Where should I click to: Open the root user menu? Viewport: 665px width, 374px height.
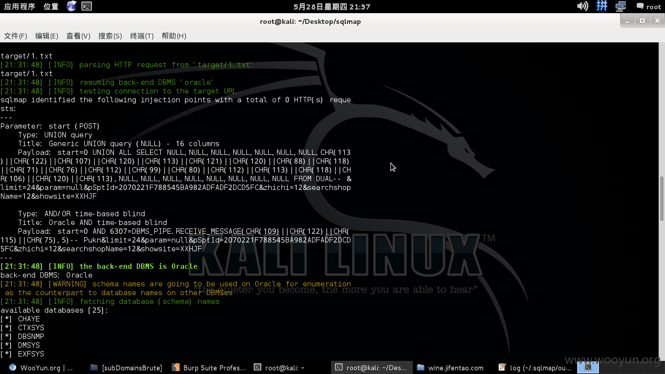648,7
